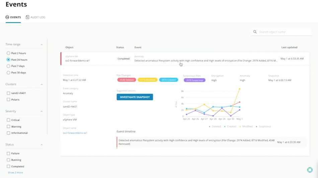
Task: Check the sand2-rbk01 cluster filter
Action: click(x=8, y=93)
